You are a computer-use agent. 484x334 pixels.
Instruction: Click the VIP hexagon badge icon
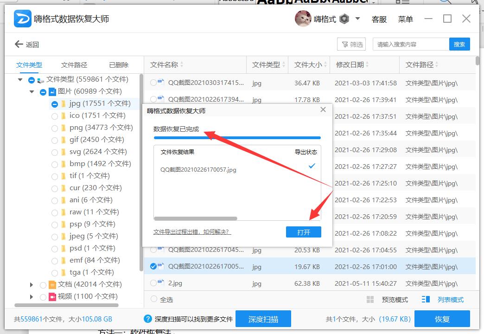pos(344,19)
